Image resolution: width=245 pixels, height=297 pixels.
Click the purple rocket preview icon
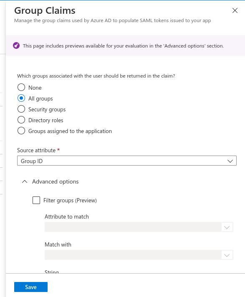16,45
